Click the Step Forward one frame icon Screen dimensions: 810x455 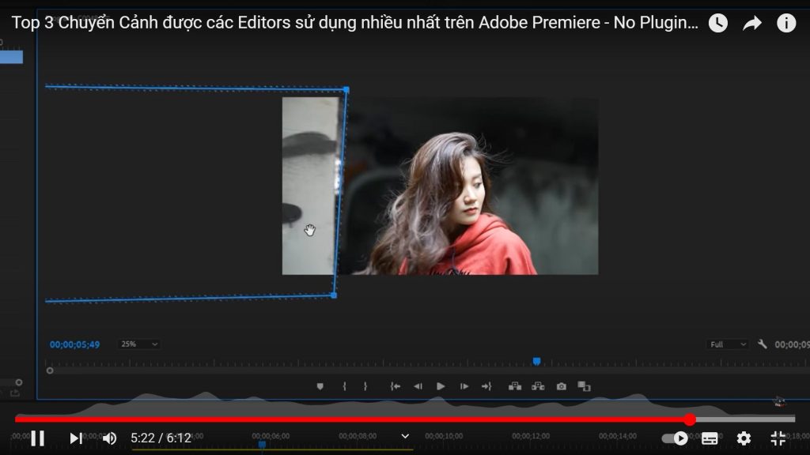click(x=463, y=385)
